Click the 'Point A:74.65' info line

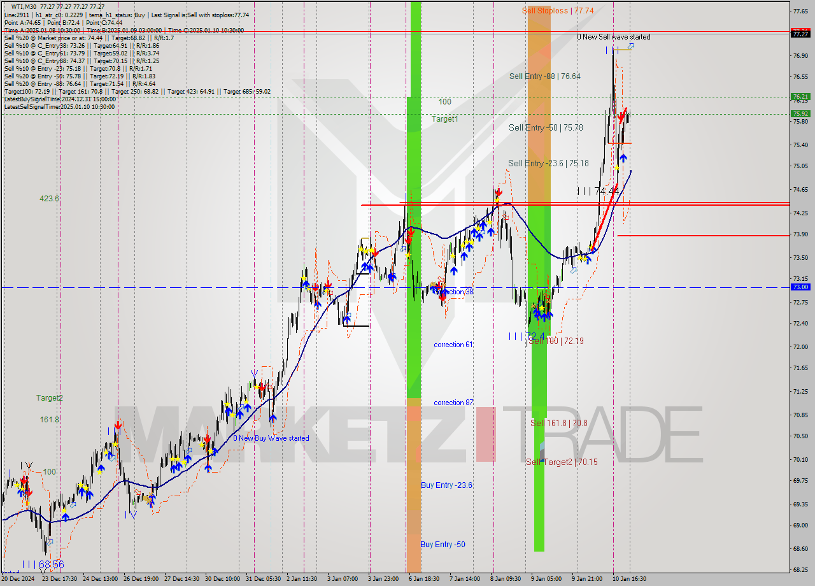(x=64, y=22)
